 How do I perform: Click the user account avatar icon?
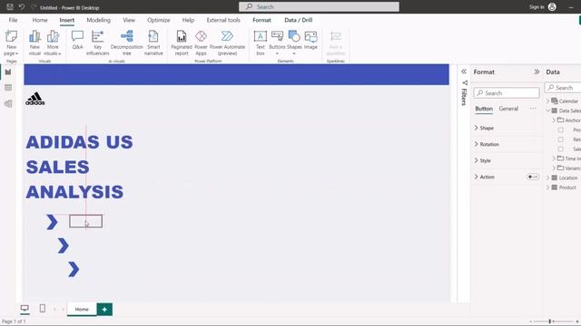pyautogui.click(x=552, y=7)
